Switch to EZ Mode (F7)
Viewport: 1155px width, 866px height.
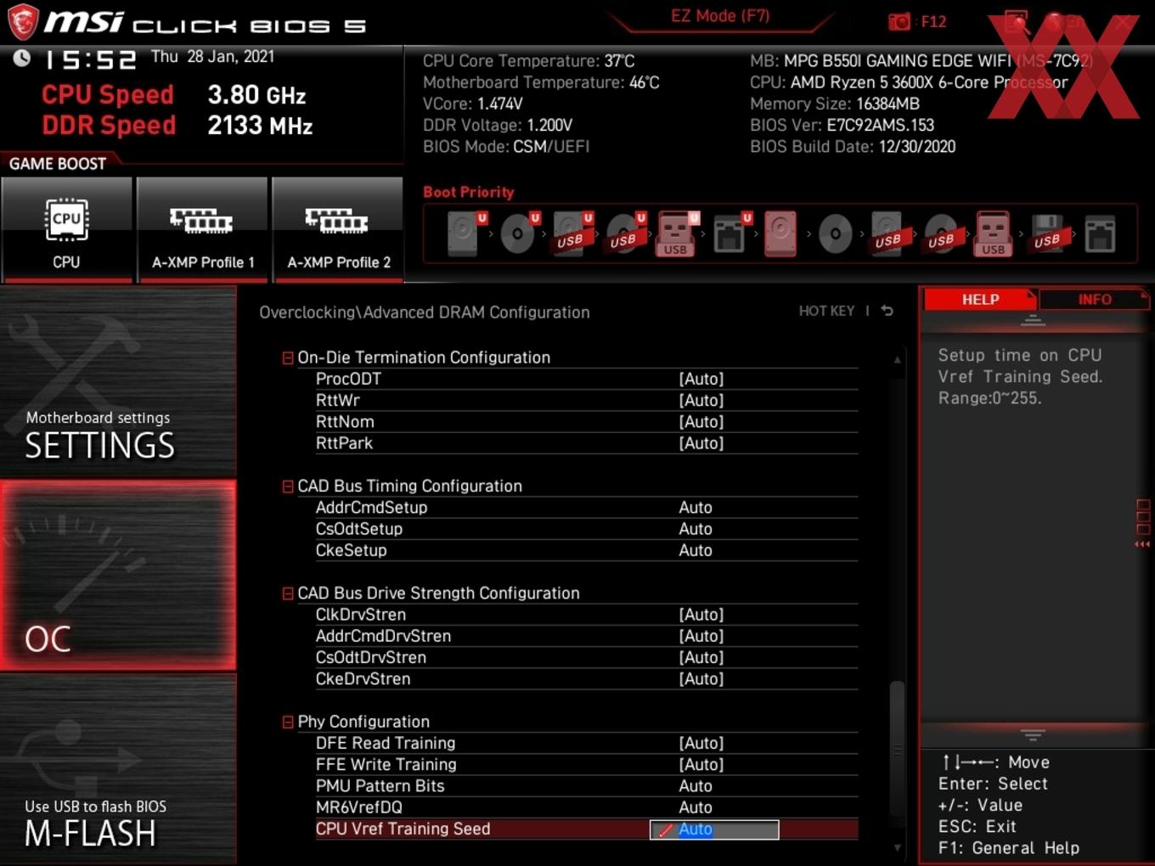pos(720,16)
